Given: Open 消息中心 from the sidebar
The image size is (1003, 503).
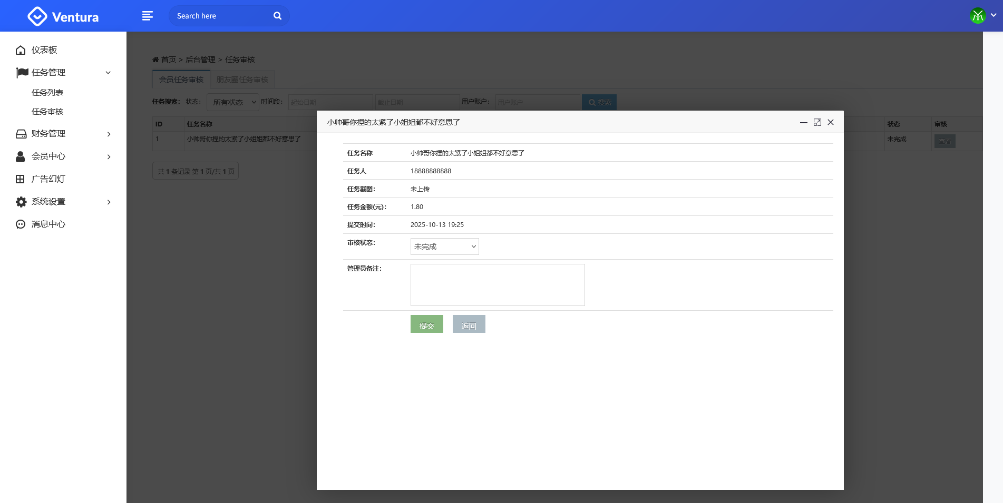Looking at the screenshot, I should (48, 224).
